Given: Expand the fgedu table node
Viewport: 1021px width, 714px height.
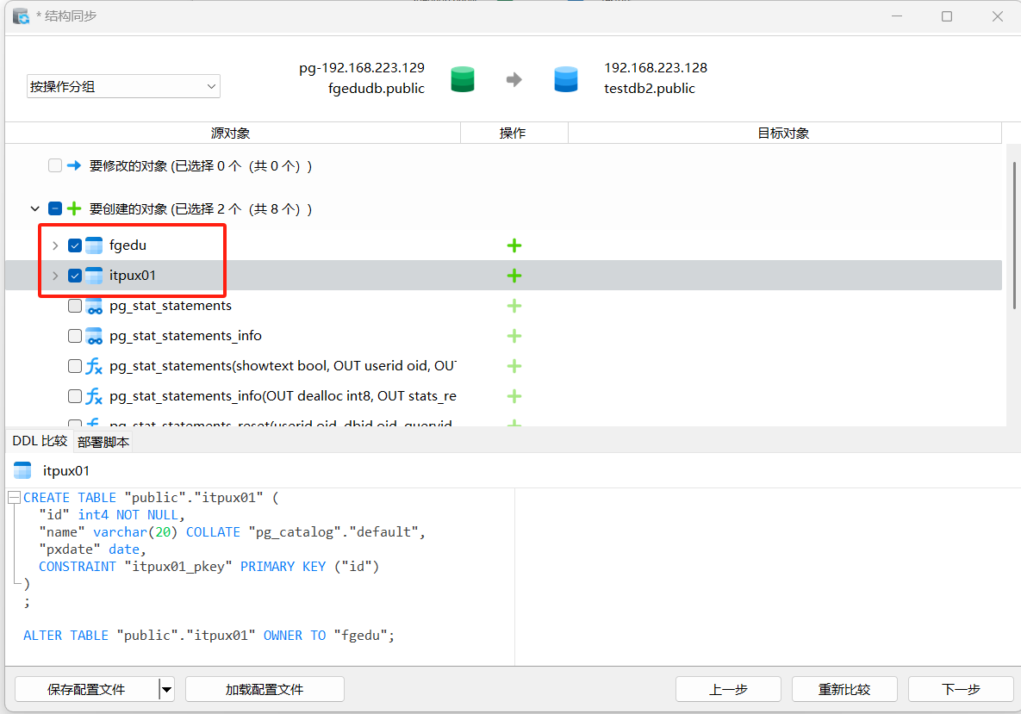Looking at the screenshot, I should point(55,245).
